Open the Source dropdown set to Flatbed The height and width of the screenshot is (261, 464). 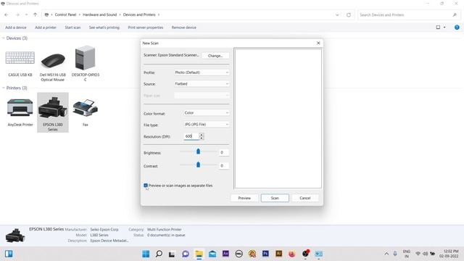(202, 84)
